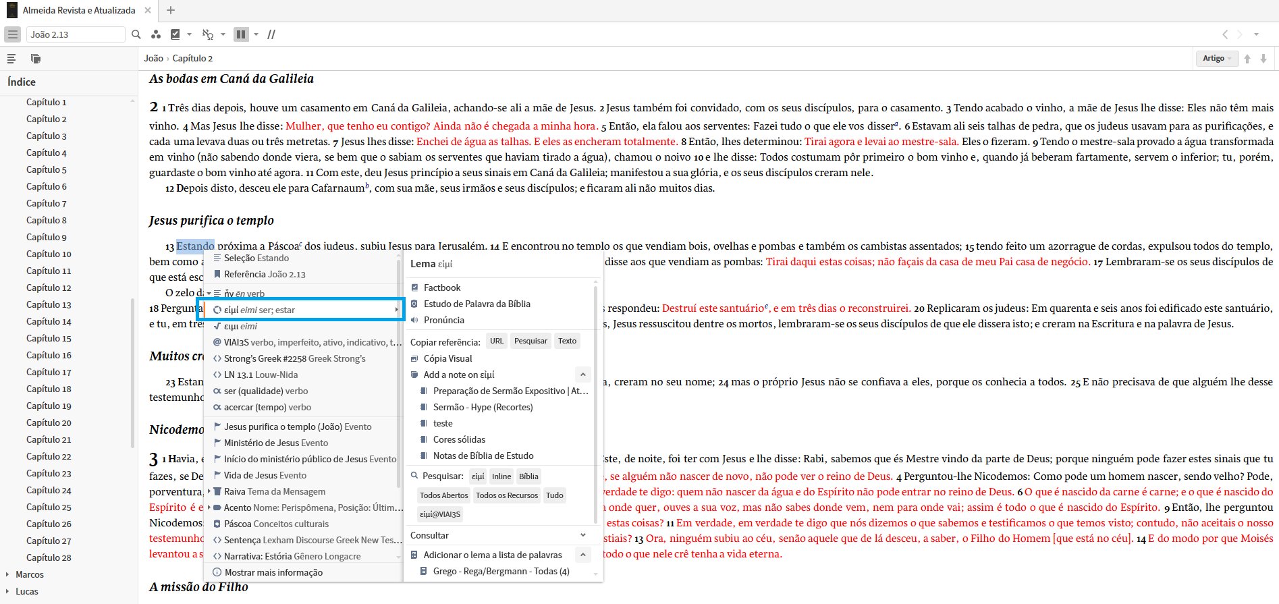Click the εἰμί@VIAI3S search button

pyautogui.click(x=440, y=514)
